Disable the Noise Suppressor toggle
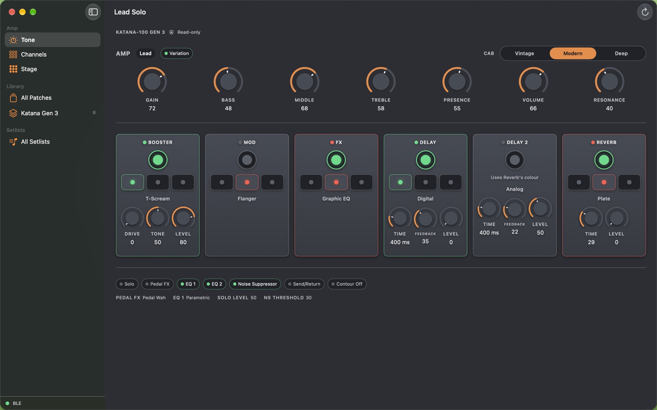657x410 pixels. (x=255, y=284)
